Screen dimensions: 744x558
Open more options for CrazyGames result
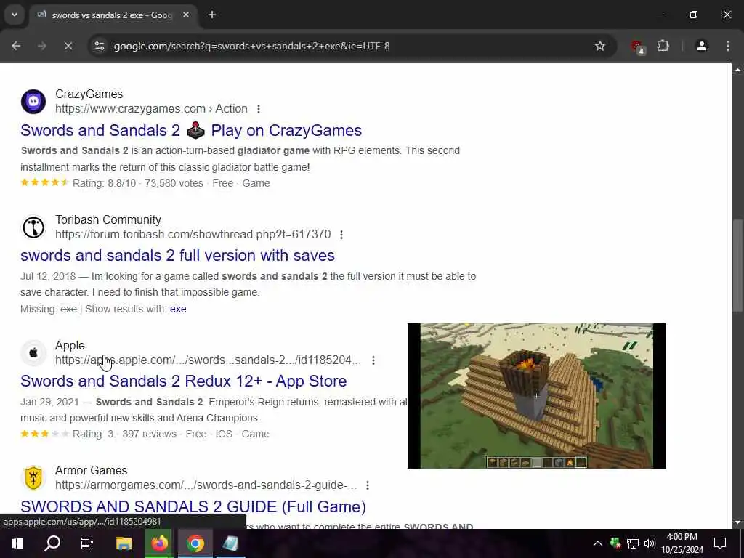259,109
